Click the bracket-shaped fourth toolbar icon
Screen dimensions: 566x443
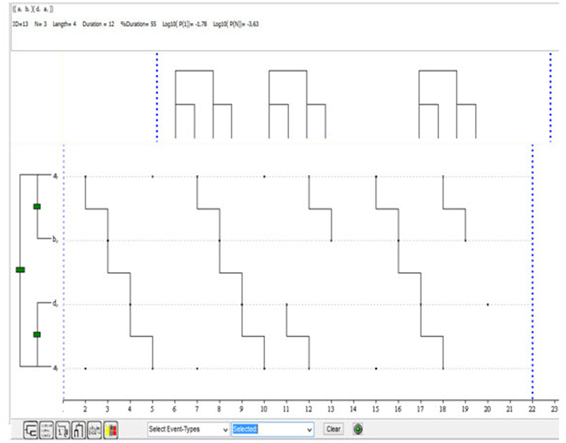78,429
